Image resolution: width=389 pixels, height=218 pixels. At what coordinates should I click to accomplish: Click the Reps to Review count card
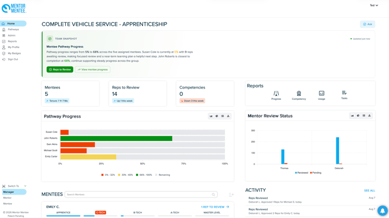(138, 94)
